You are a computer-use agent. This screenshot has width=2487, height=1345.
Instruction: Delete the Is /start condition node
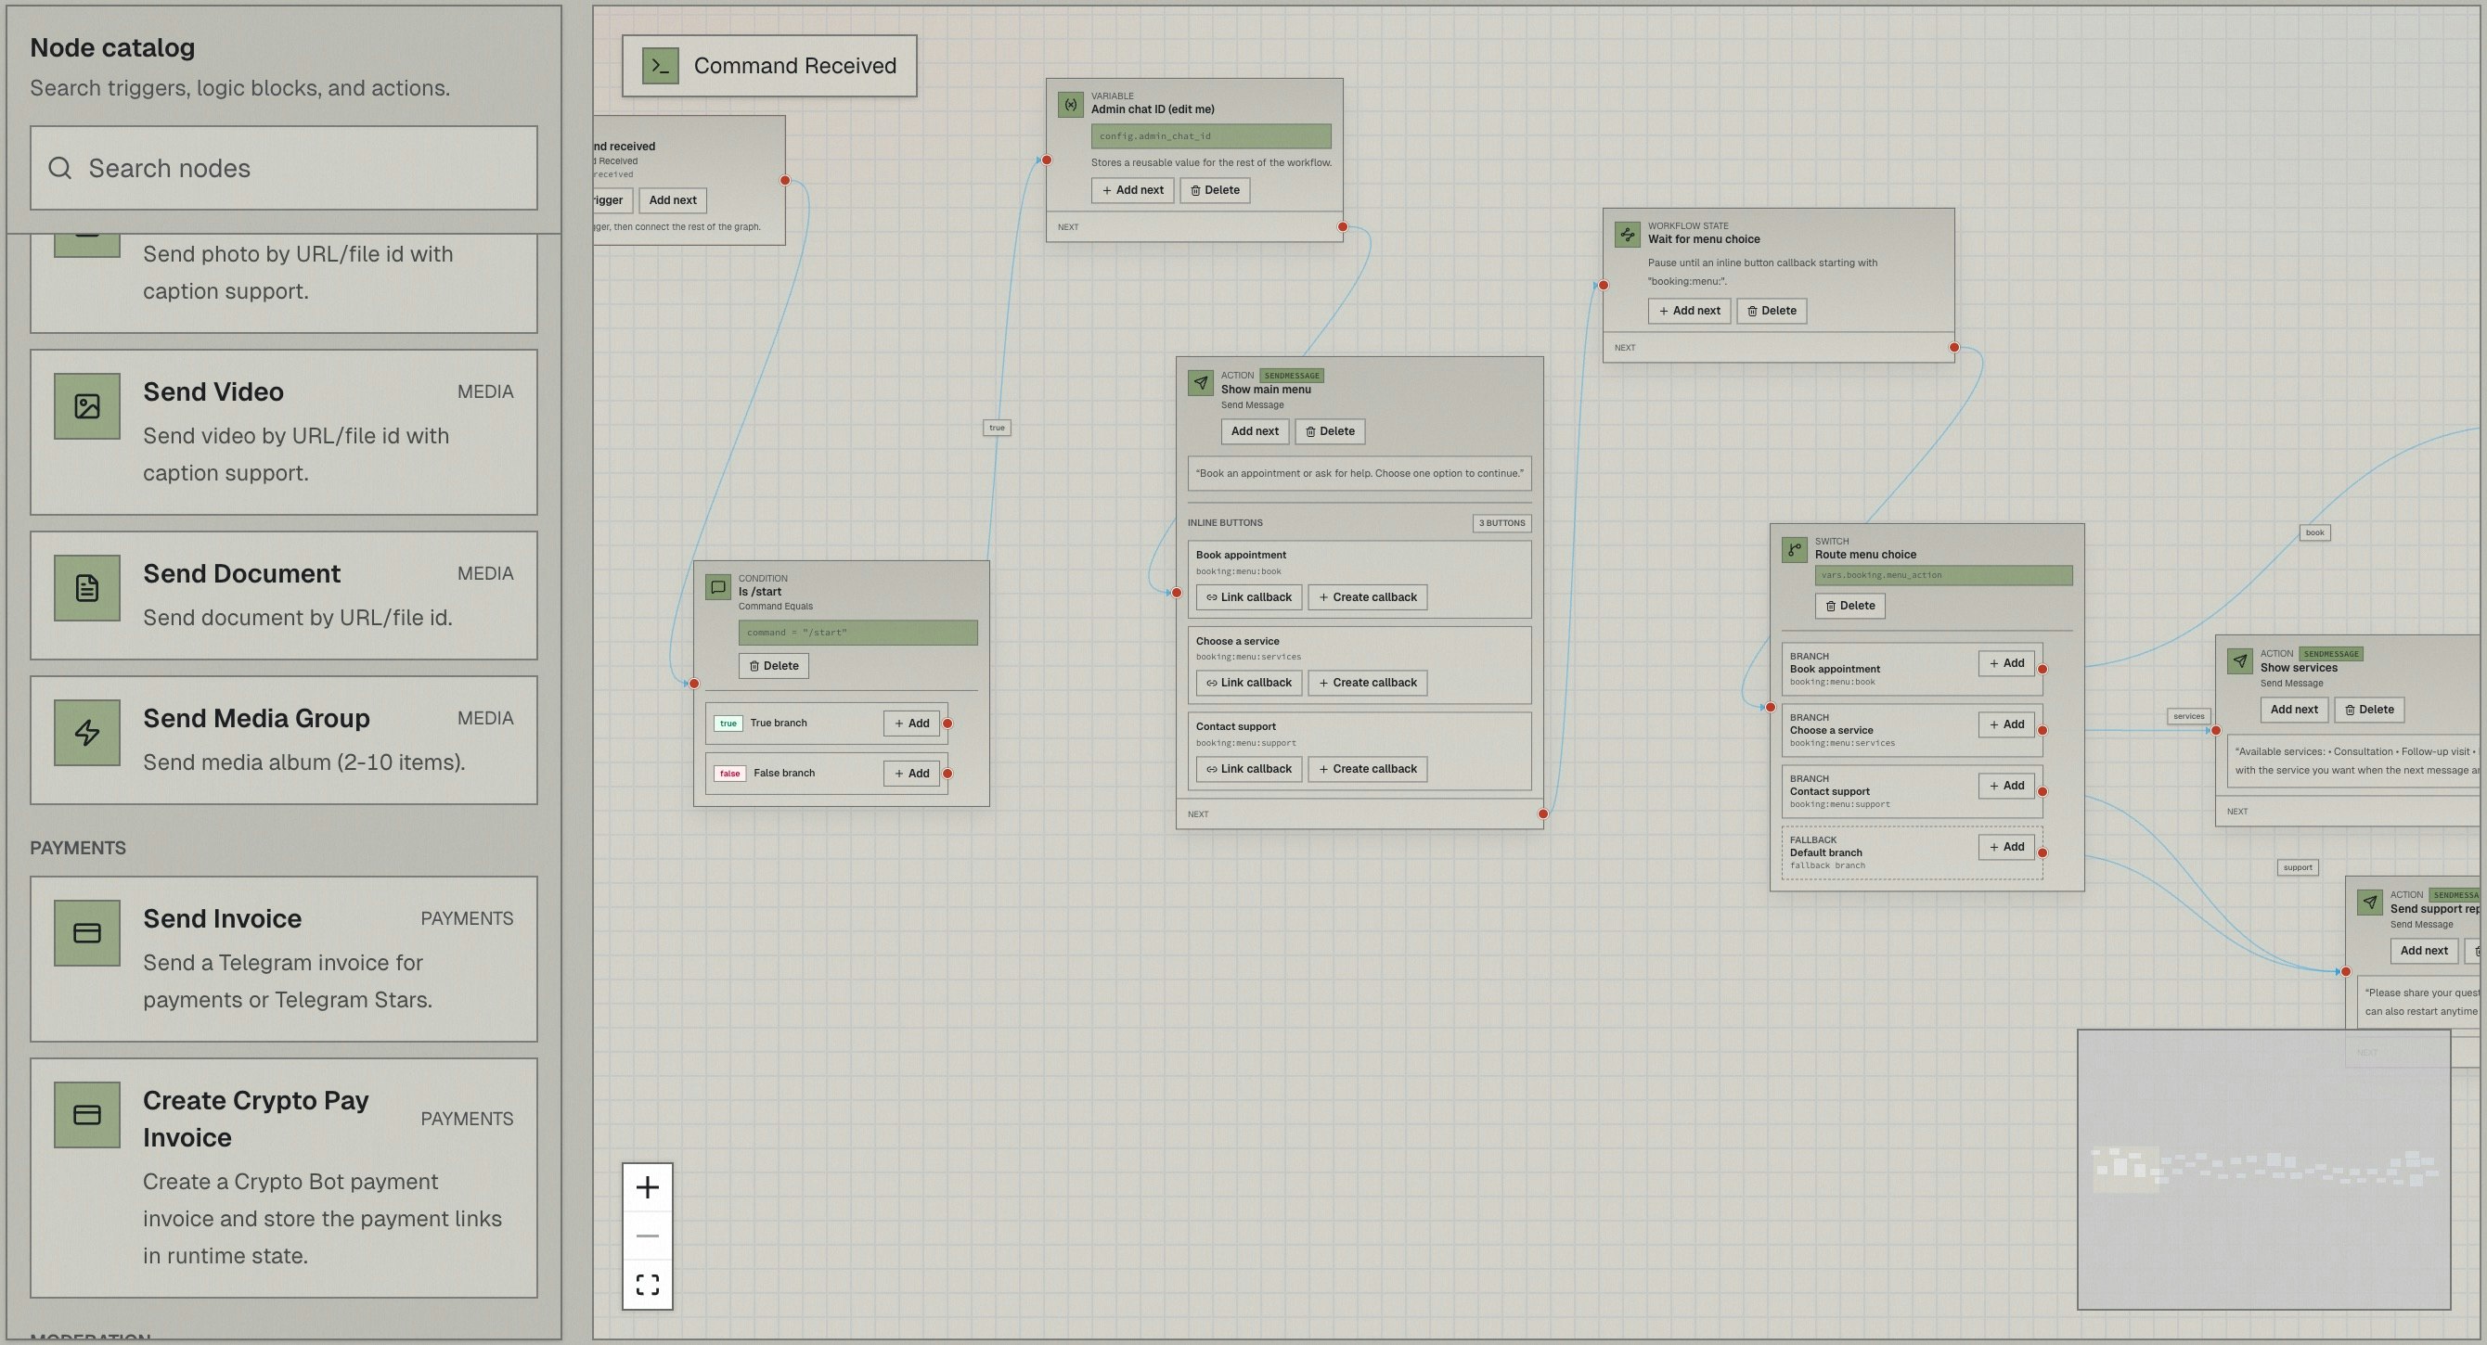(x=773, y=666)
